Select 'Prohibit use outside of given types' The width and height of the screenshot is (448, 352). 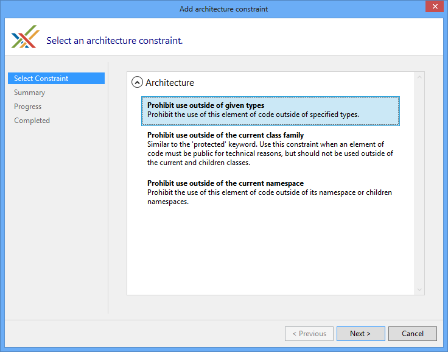point(270,110)
